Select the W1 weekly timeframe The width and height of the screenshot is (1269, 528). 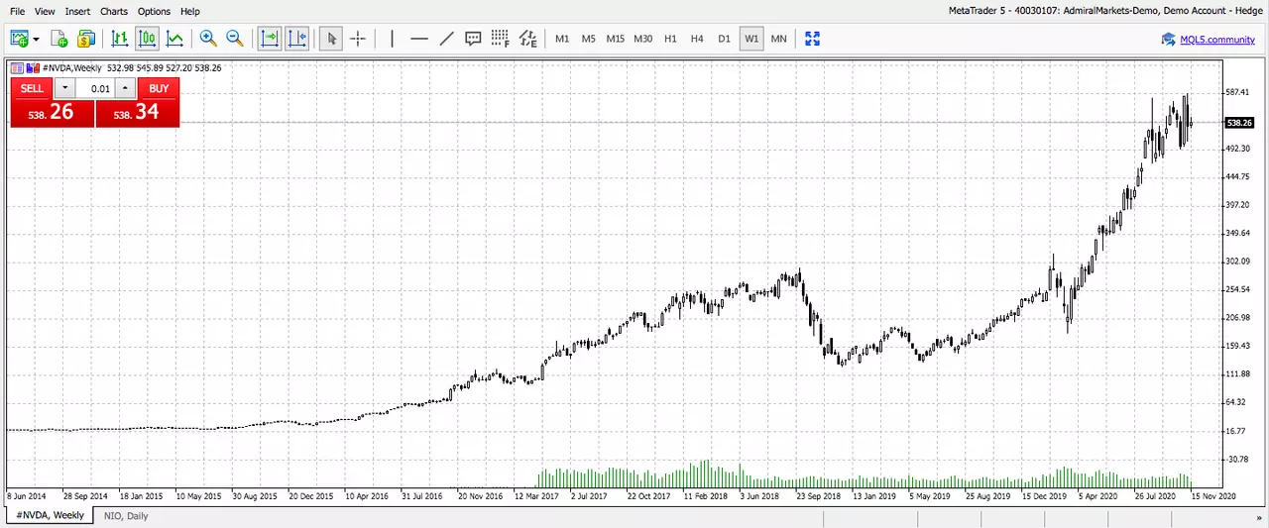tap(751, 39)
